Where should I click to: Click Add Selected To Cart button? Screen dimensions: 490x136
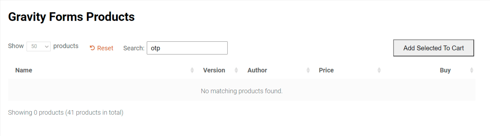point(434,48)
